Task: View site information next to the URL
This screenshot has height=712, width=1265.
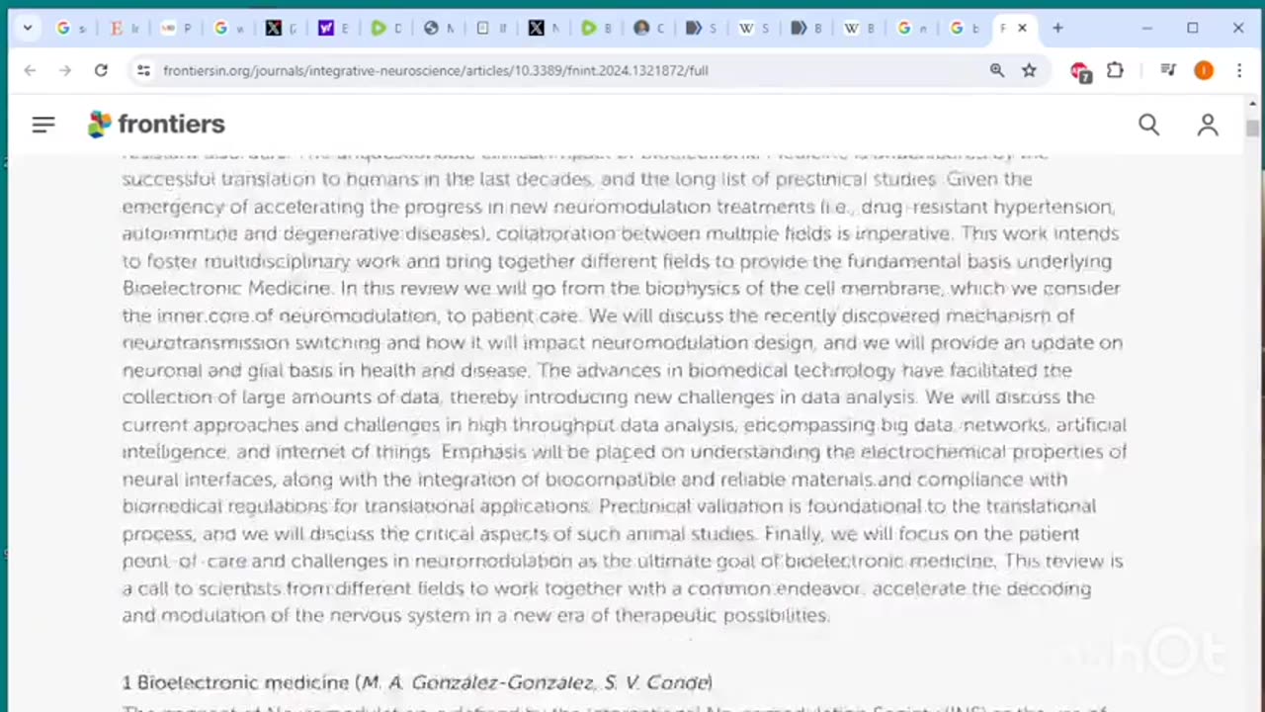Action: coord(143,70)
